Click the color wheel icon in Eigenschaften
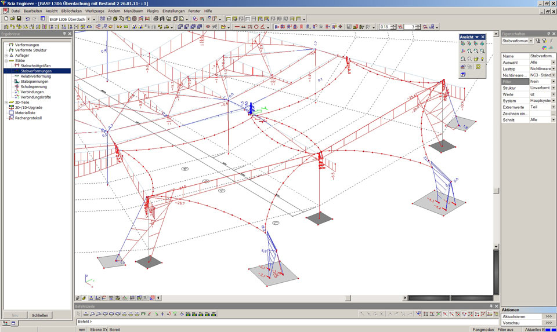557x332 pixels. click(x=544, y=48)
